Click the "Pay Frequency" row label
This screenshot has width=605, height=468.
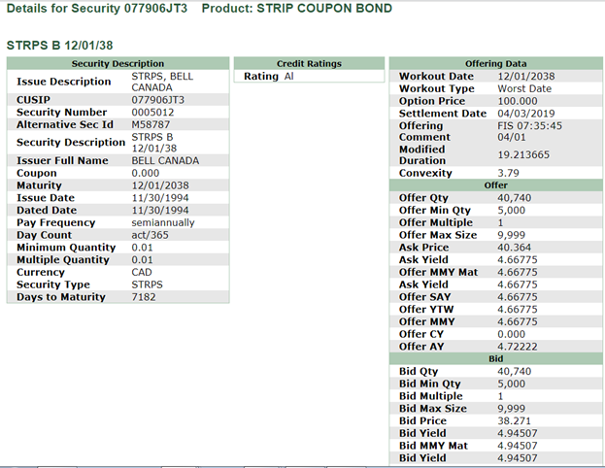55,222
